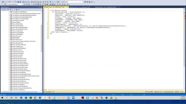Select Production.TransactionHistoryArchive table
The image size is (186, 104).
click(22, 88)
